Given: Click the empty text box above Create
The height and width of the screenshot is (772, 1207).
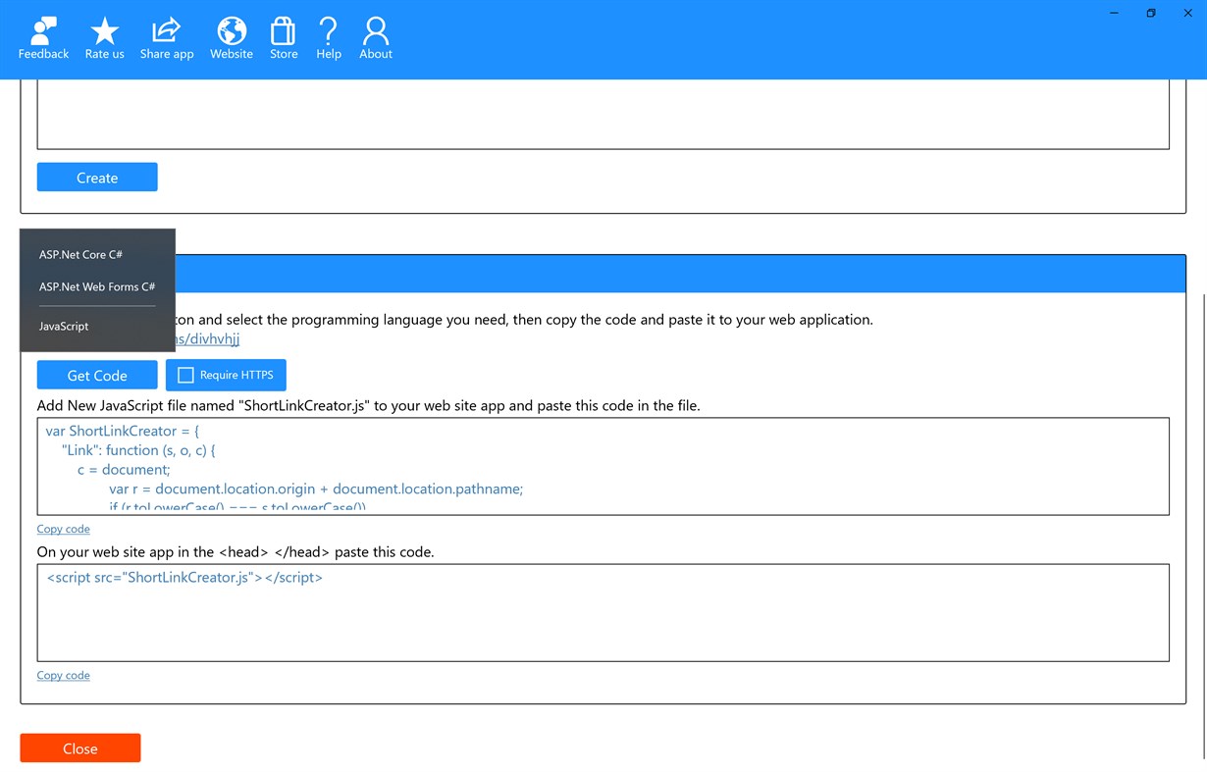Looking at the screenshot, I should [603, 114].
